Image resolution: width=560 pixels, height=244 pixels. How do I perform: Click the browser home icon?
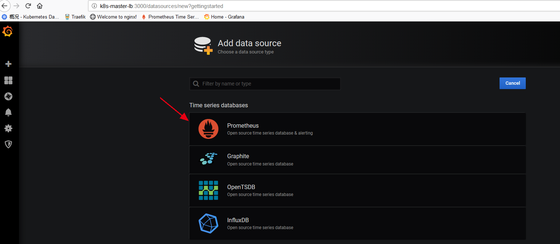40,6
